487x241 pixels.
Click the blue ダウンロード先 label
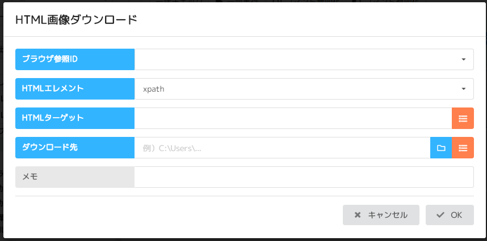75,148
